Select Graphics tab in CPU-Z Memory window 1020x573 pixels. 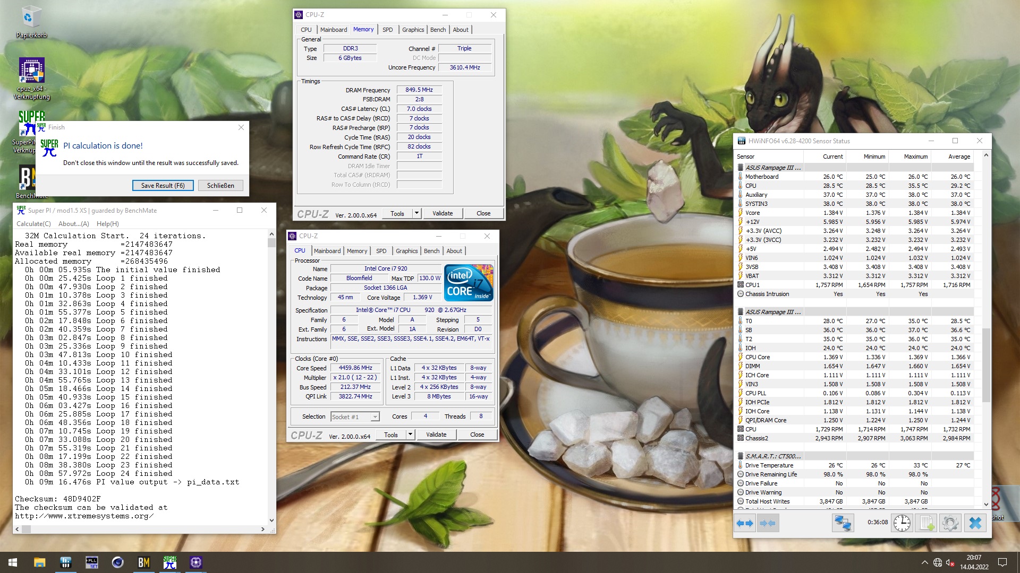point(413,30)
